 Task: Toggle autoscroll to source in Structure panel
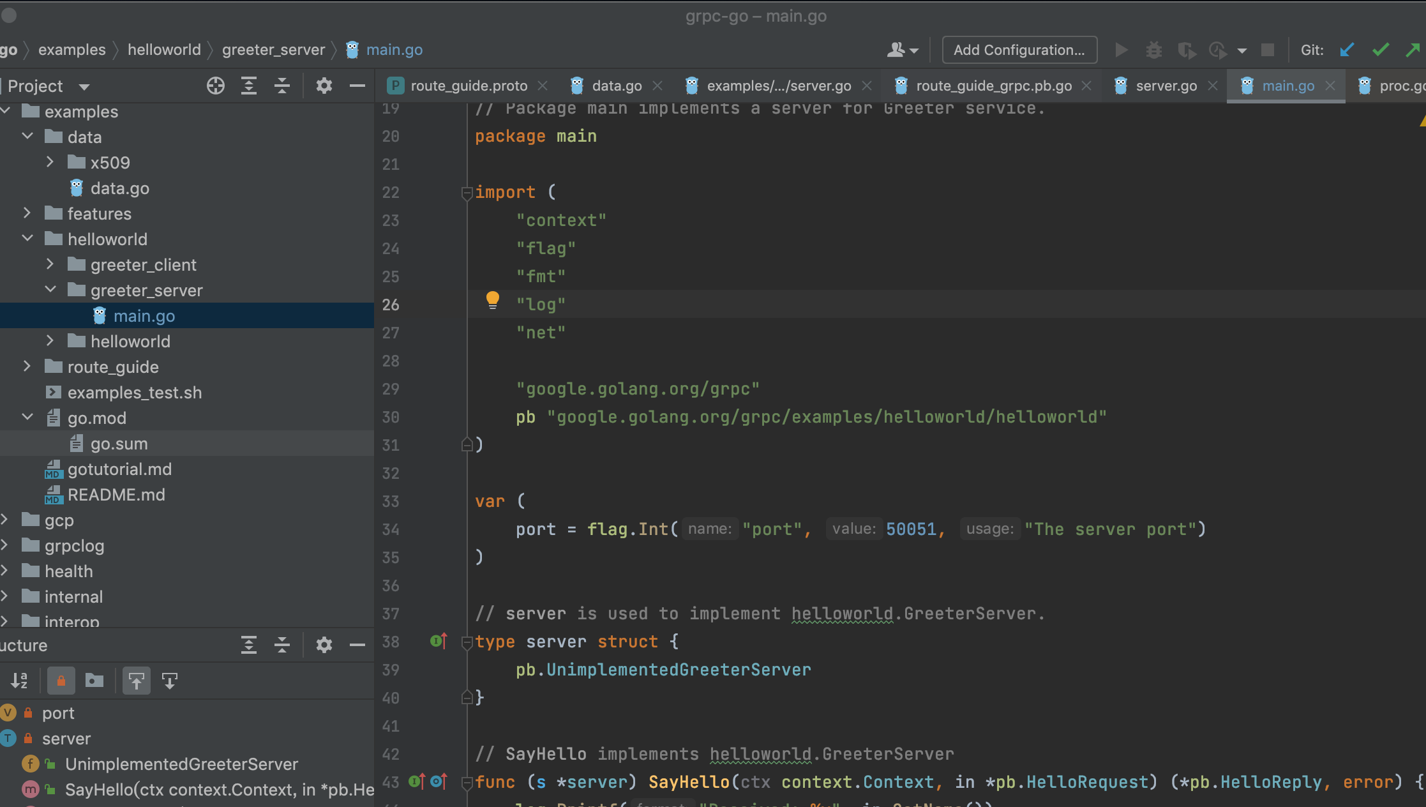click(137, 681)
